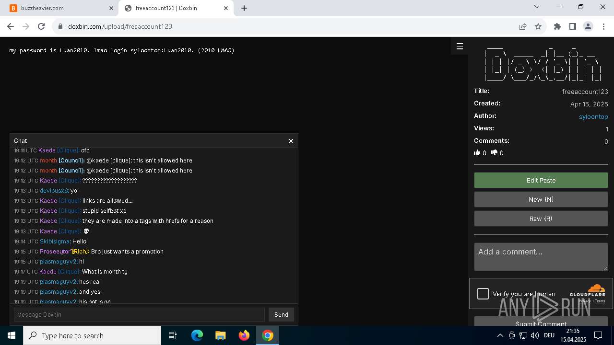The width and height of the screenshot is (614, 345).
Task: Focus the Add a comment box
Action: (541, 257)
